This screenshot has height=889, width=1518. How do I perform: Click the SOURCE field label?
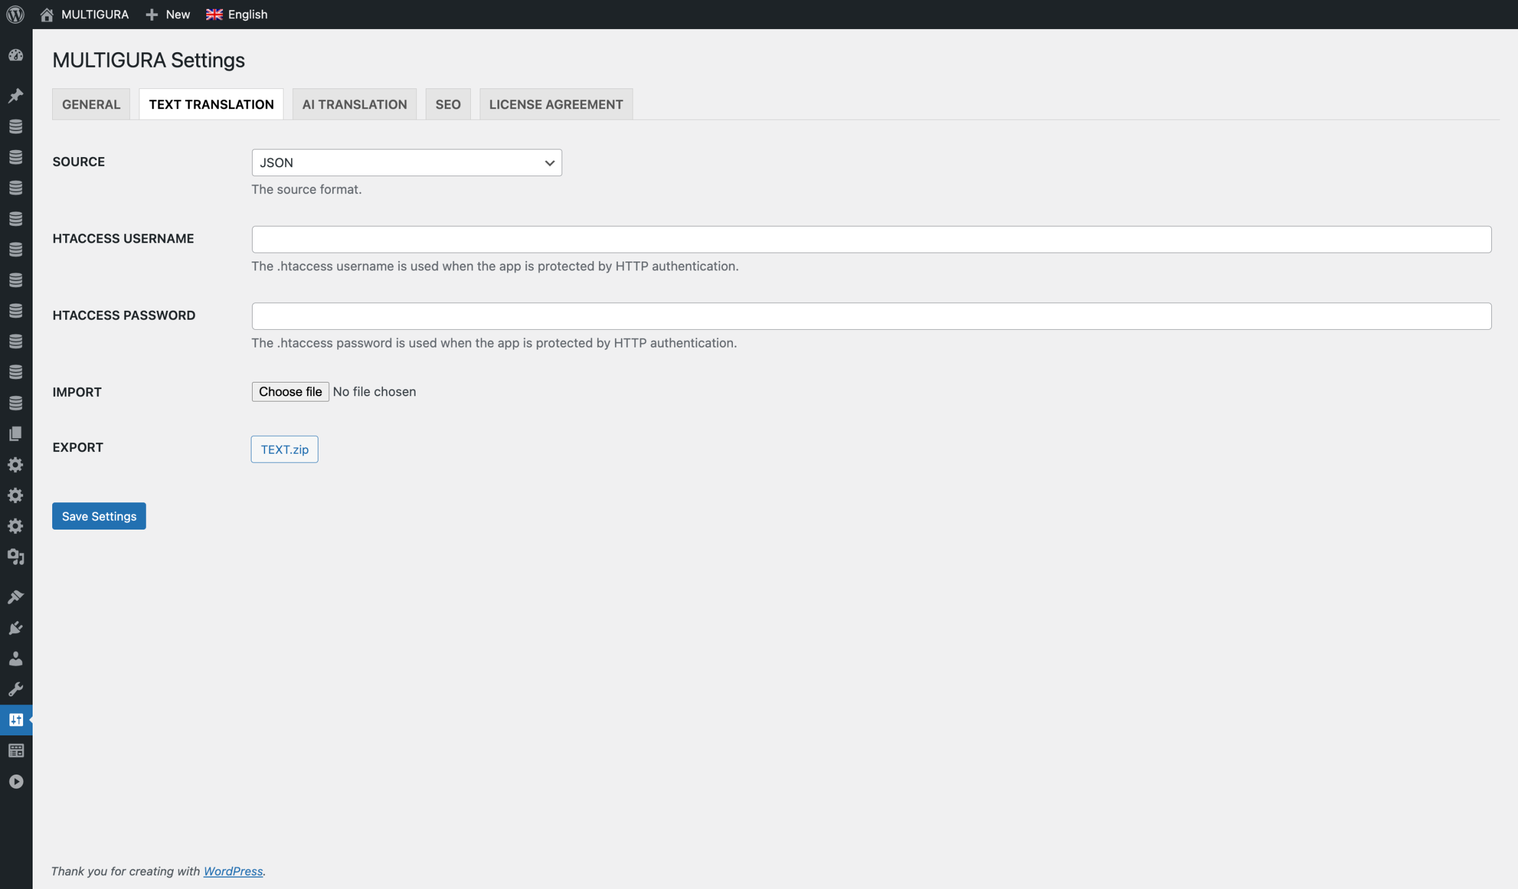[79, 161]
